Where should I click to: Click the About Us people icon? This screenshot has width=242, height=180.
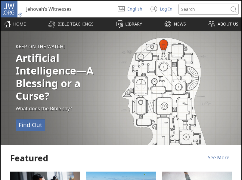(x=211, y=24)
